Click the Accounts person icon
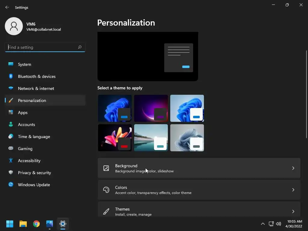The width and height of the screenshot is (308, 231). (x=11, y=124)
